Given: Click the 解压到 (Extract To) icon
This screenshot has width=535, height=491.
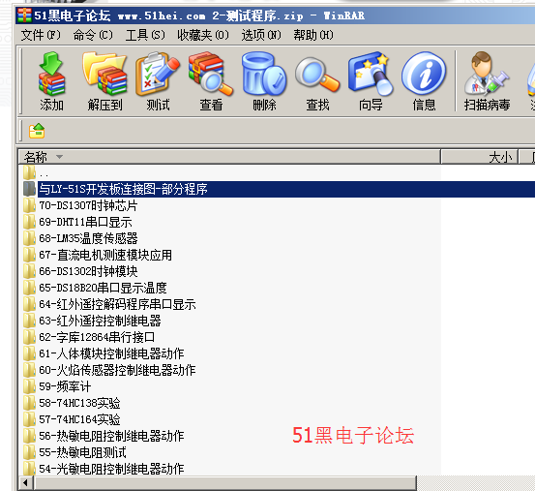Looking at the screenshot, I should click(104, 81).
